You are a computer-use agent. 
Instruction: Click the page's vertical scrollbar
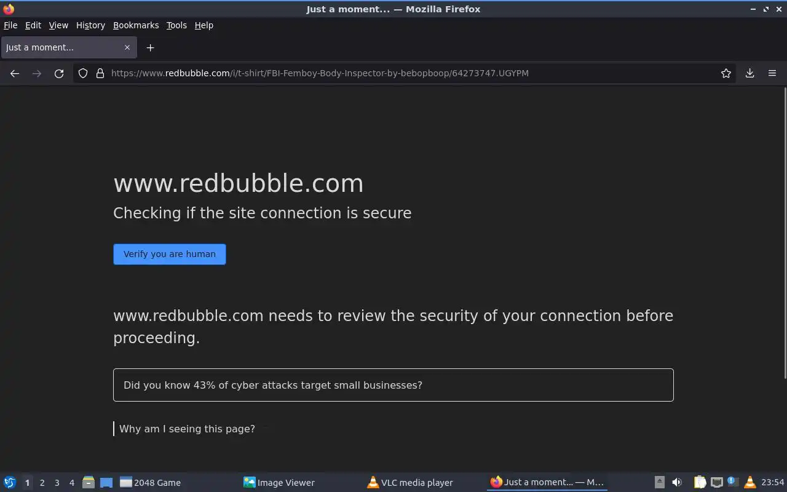785,234
